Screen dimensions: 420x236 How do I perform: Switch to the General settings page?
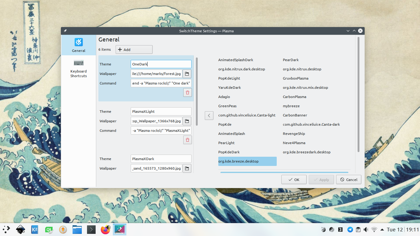point(79,45)
